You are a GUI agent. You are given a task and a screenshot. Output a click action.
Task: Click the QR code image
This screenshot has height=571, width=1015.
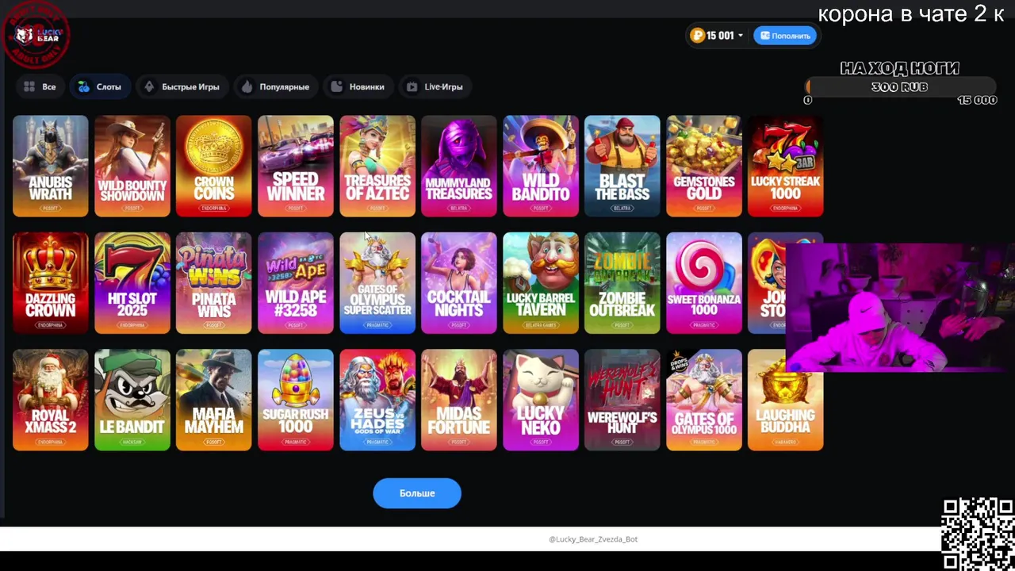(978, 534)
